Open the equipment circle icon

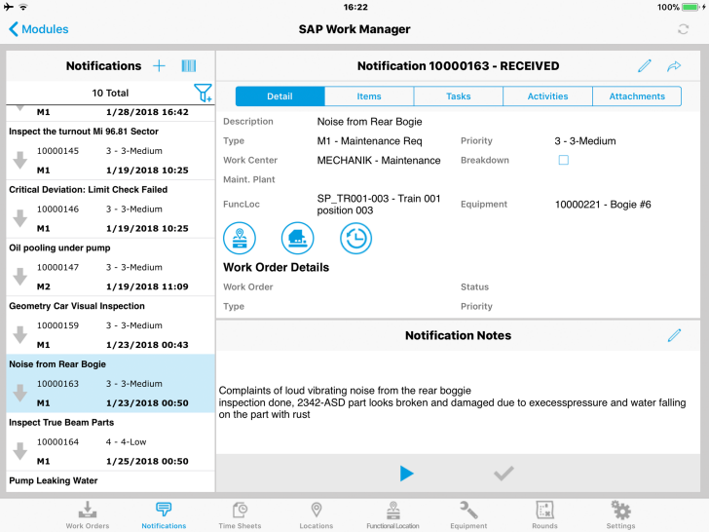(298, 238)
